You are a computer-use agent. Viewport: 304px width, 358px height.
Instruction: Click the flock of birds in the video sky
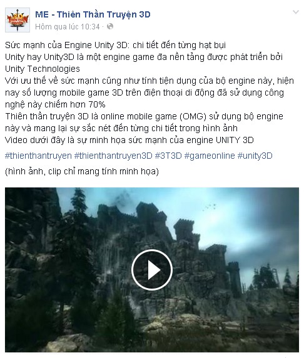pyautogui.click(x=210, y=207)
